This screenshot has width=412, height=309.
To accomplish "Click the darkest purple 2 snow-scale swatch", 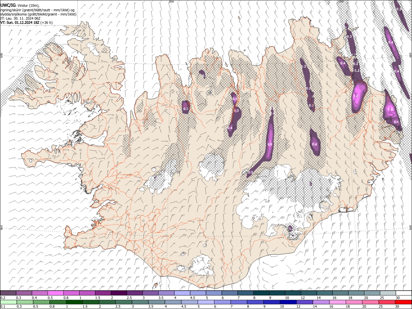I will (119, 293).
